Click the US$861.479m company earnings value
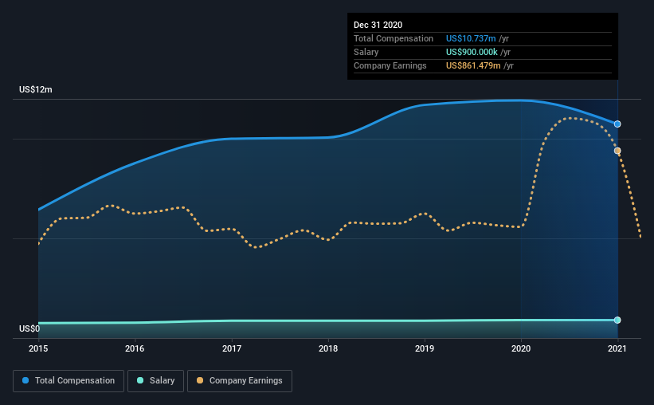 click(473, 65)
